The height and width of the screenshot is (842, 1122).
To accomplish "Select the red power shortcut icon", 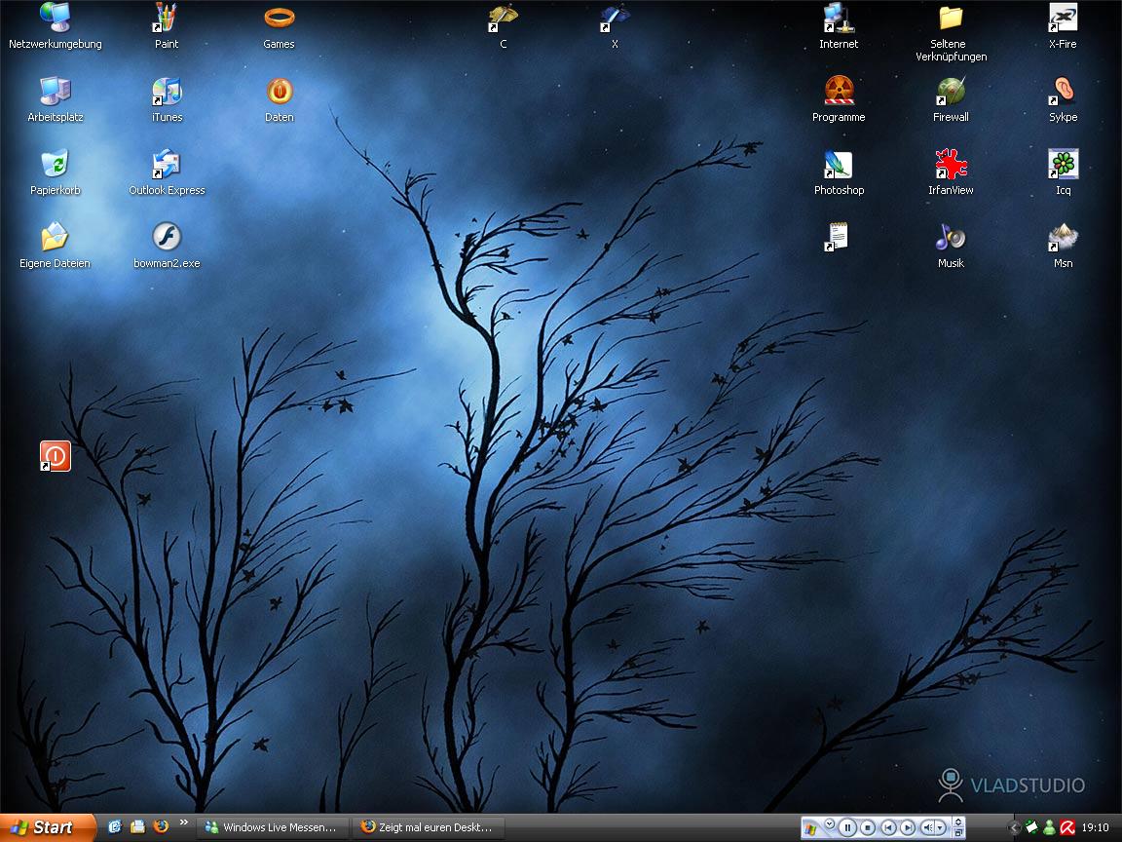I will pos(56,456).
